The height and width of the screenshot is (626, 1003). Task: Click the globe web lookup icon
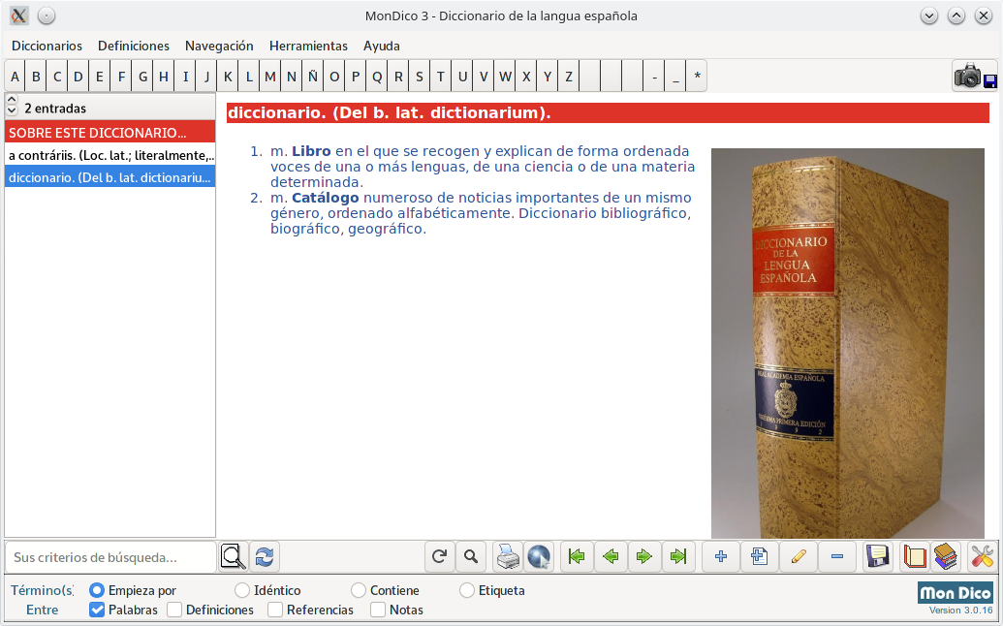click(539, 556)
